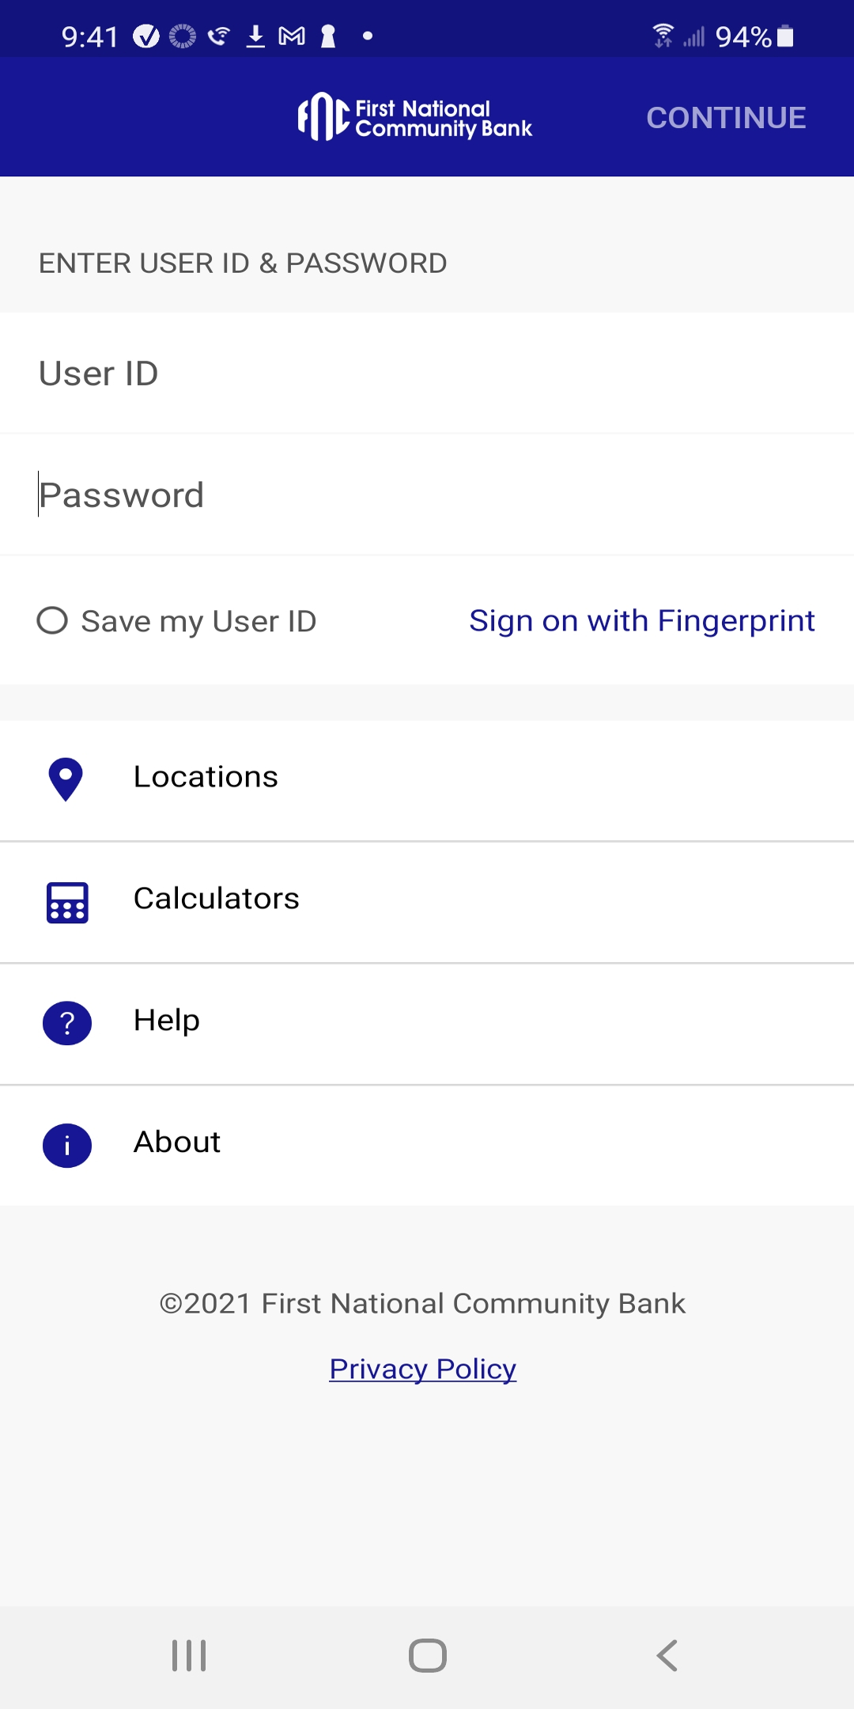Open the Help menu item

click(427, 1024)
